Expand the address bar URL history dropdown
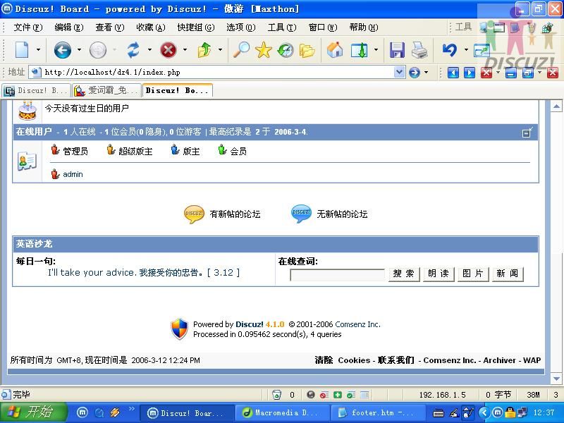The width and height of the screenshot is (564, 423). (x=399, y=73)
